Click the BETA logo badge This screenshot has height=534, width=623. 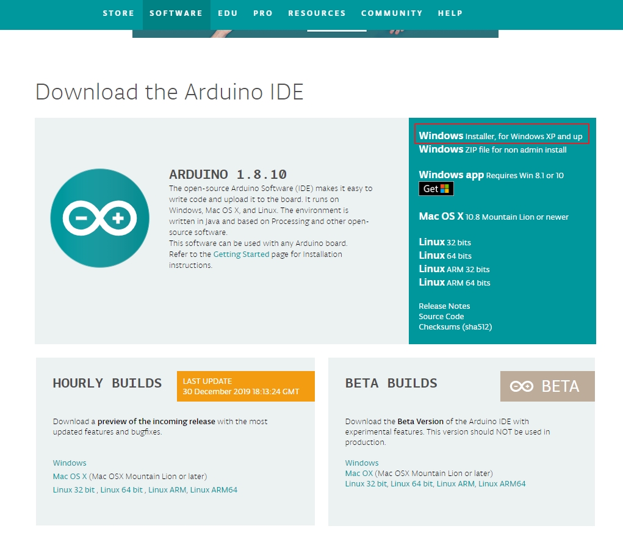[547, 386]
